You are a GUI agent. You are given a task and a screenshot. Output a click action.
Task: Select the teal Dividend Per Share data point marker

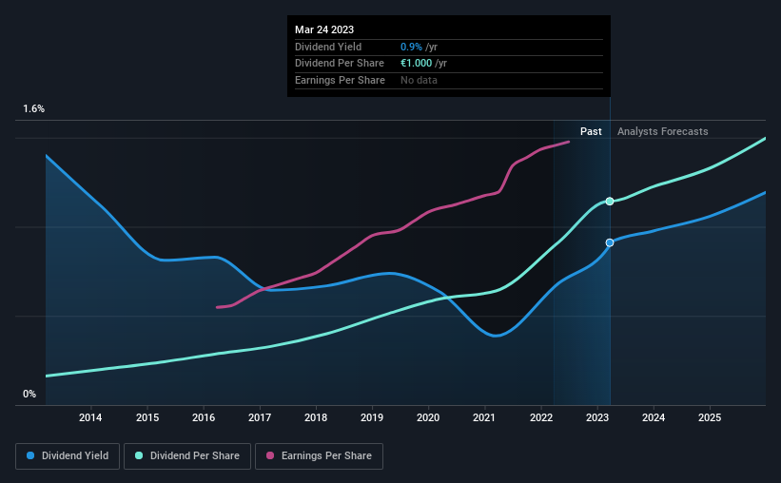pyautogui.click(x=610, y=202)
